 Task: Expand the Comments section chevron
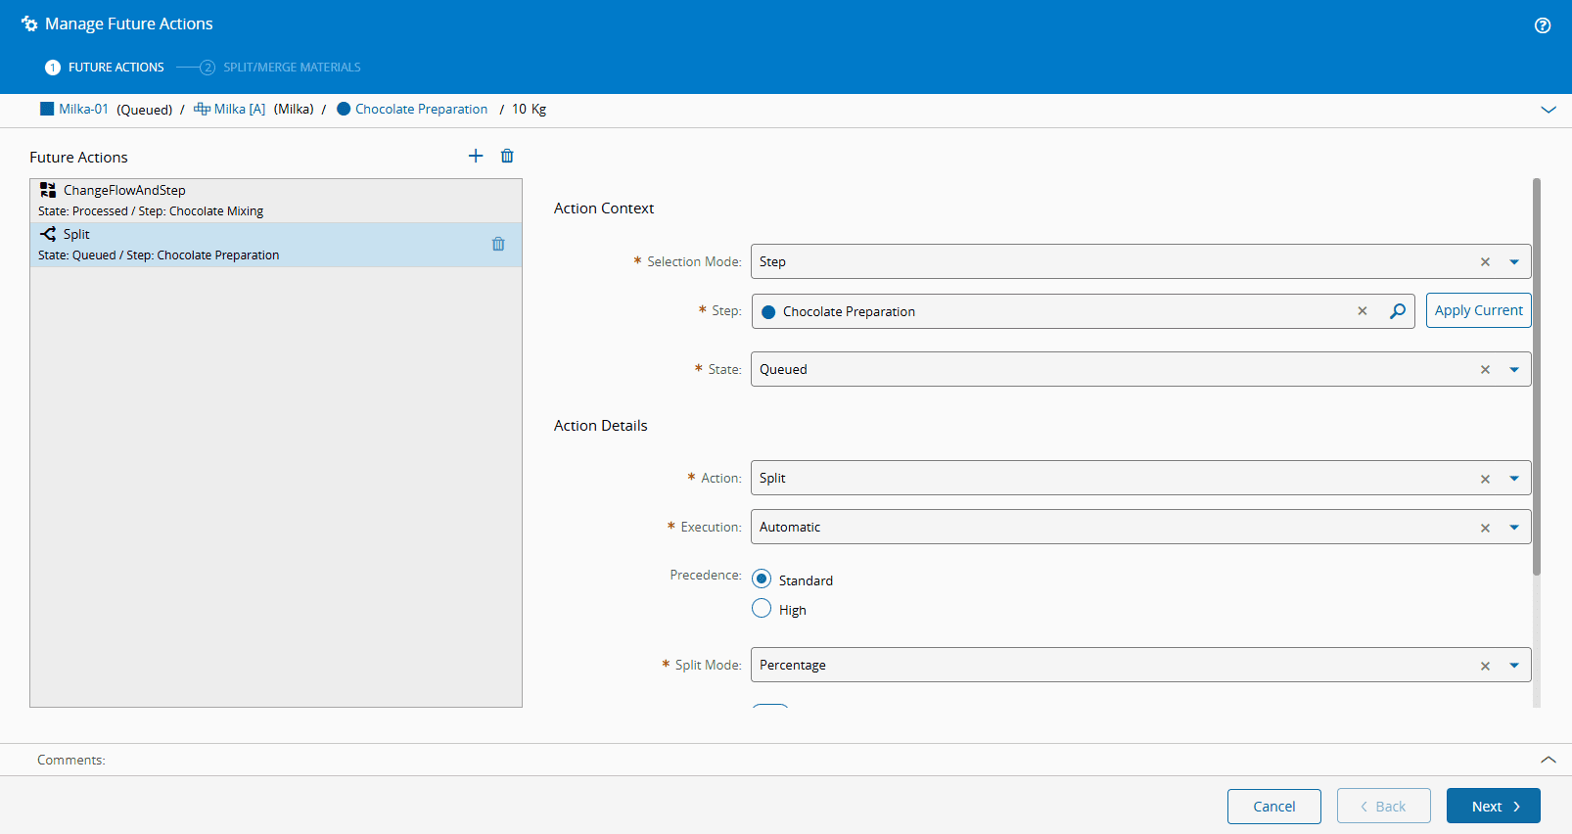(x=1549, y=760)
